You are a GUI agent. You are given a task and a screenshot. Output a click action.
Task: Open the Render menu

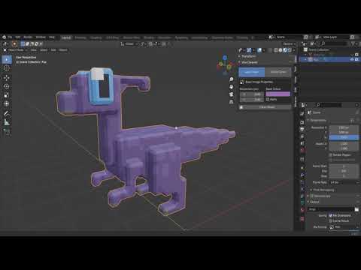[x=28, y=37]
